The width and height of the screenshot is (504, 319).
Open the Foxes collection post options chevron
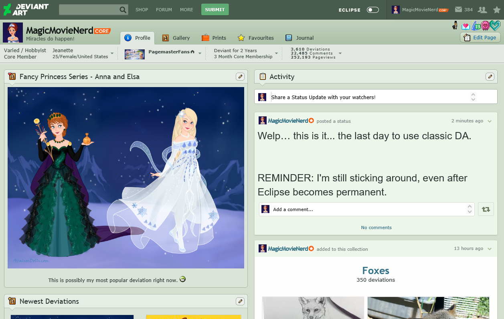click(490, 249)
